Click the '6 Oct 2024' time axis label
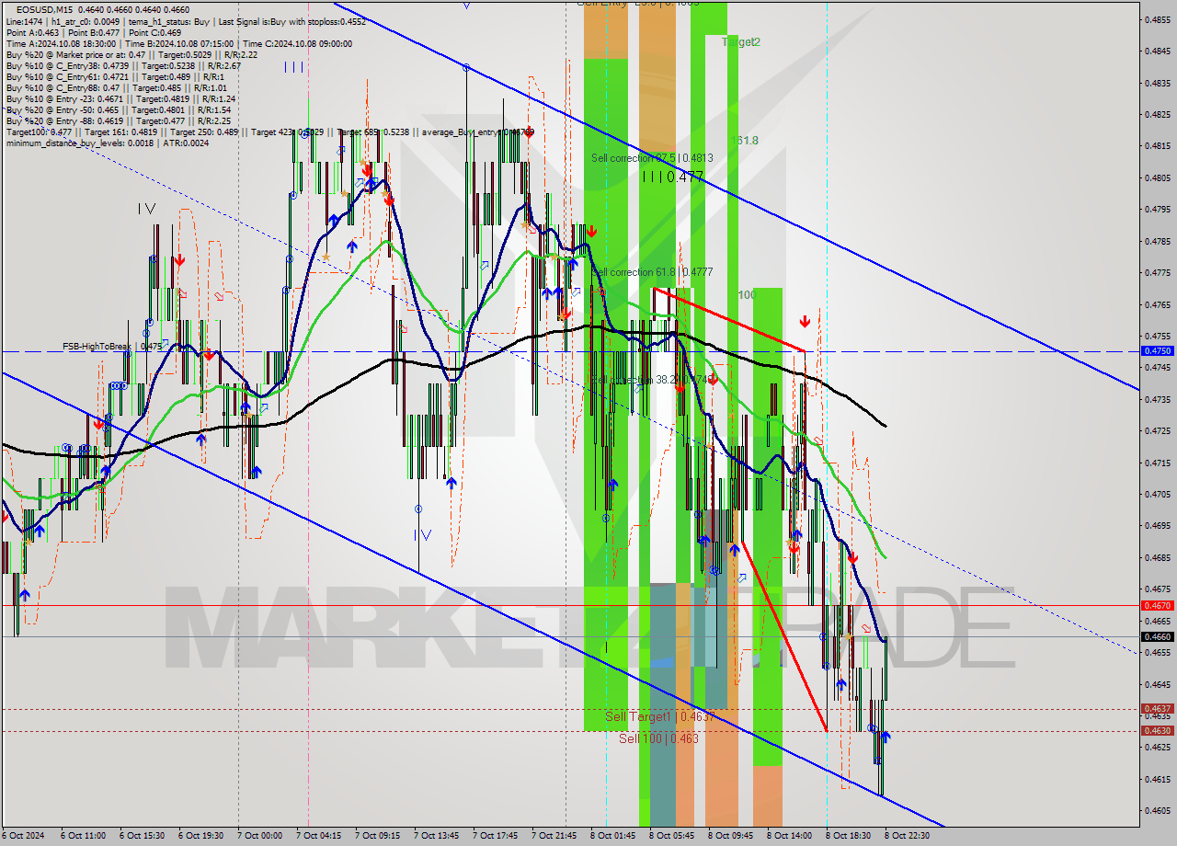The image size is (1177, 846). tap(24, 836)
